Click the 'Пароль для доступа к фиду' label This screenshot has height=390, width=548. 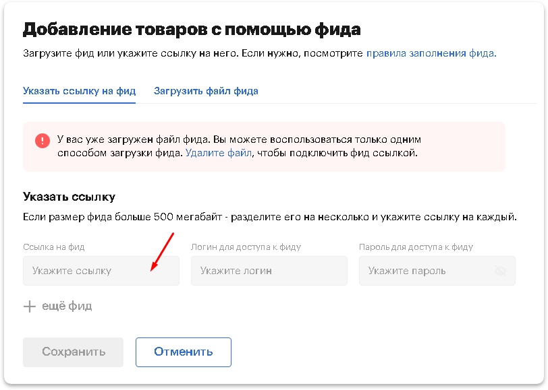pyautogui.click(x=416, y=247)
